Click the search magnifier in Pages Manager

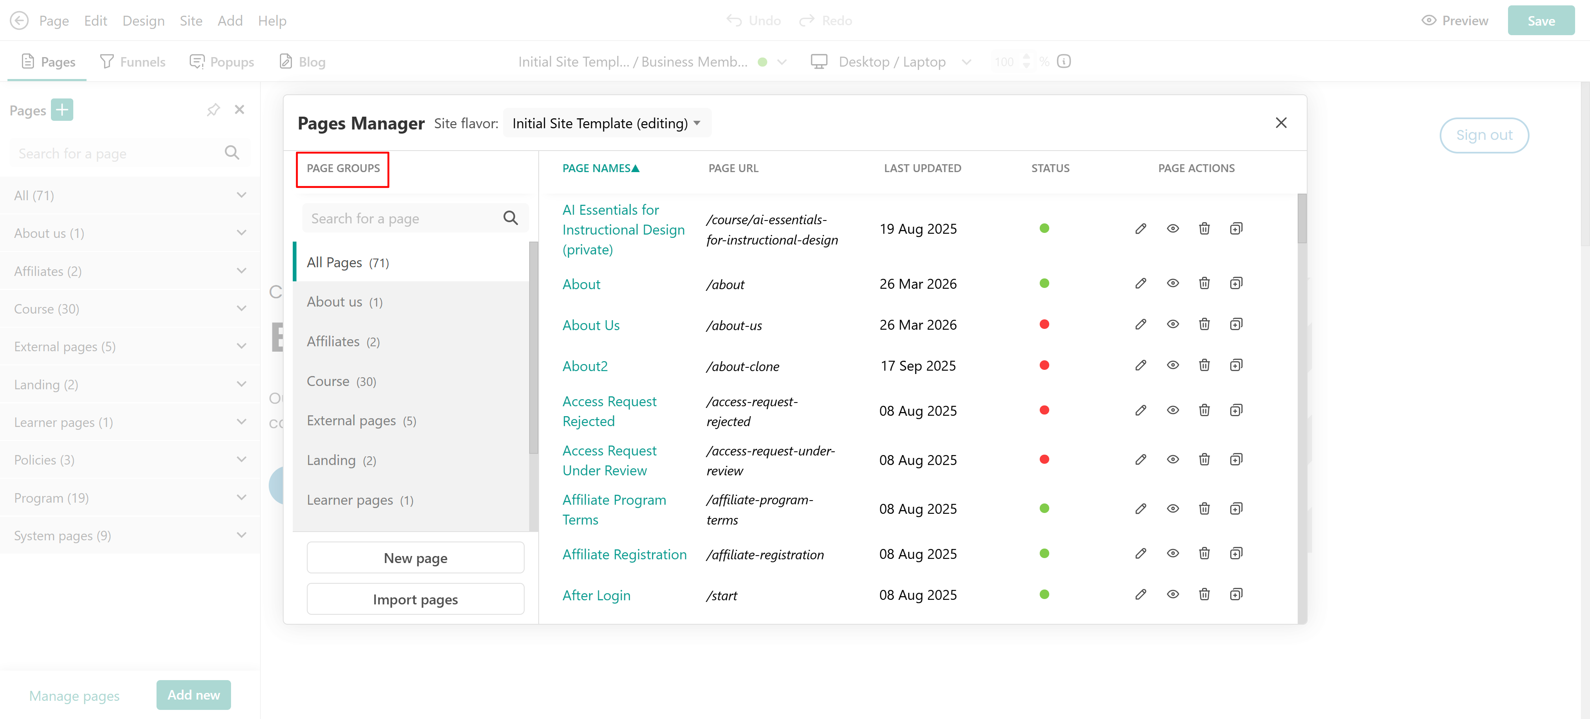(510, 218)
